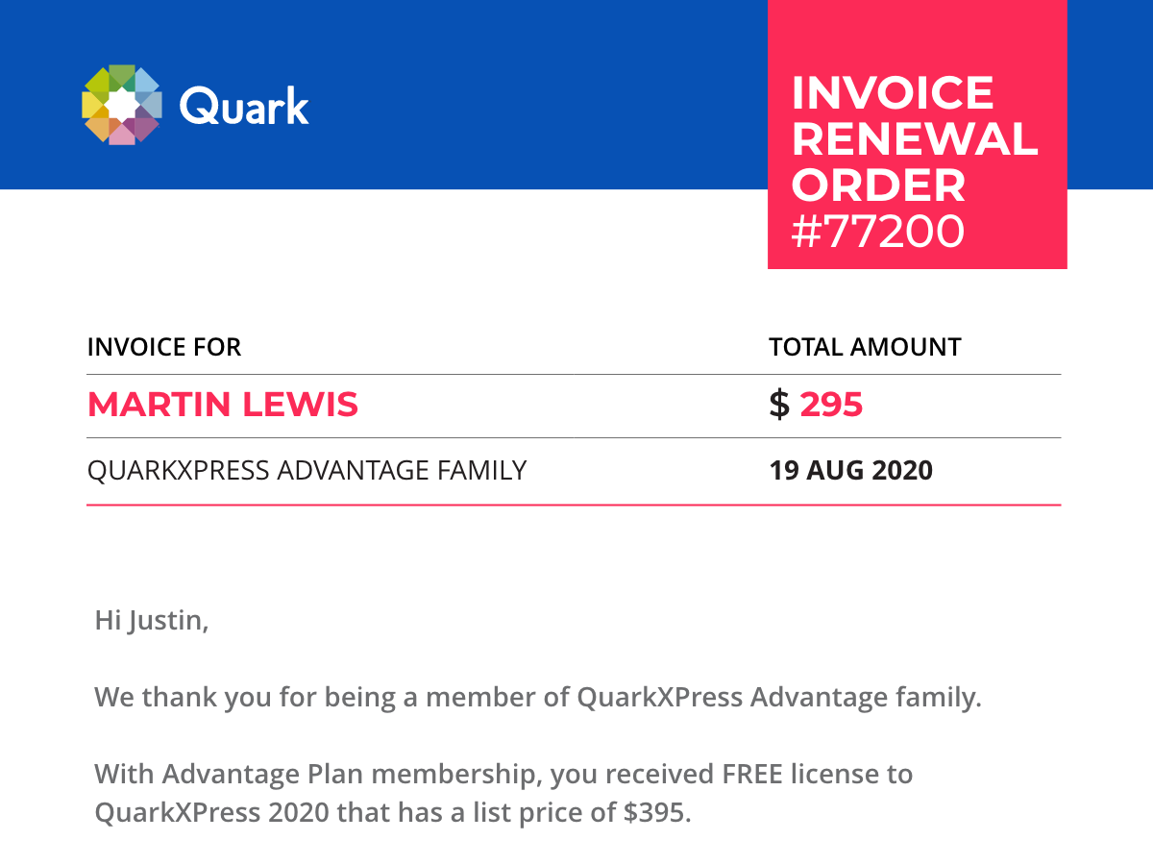The width and height of the screenshot is (1153, 865).
Task: Select the red 295 amount
Action: 832,405
